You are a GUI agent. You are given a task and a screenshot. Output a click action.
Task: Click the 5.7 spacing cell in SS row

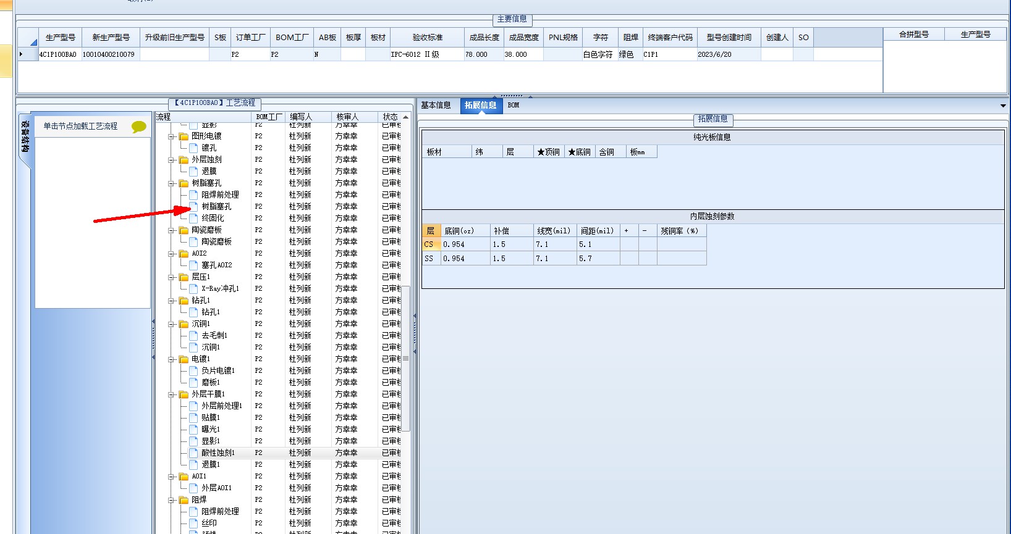coord(598,259)
